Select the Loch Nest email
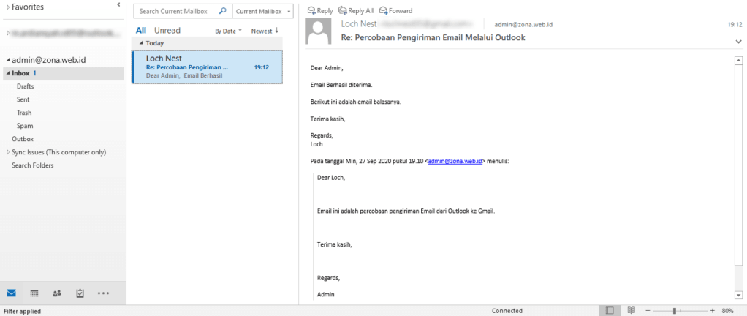The height and width of the screenshot is (316, 747). (x=207, y=67)
